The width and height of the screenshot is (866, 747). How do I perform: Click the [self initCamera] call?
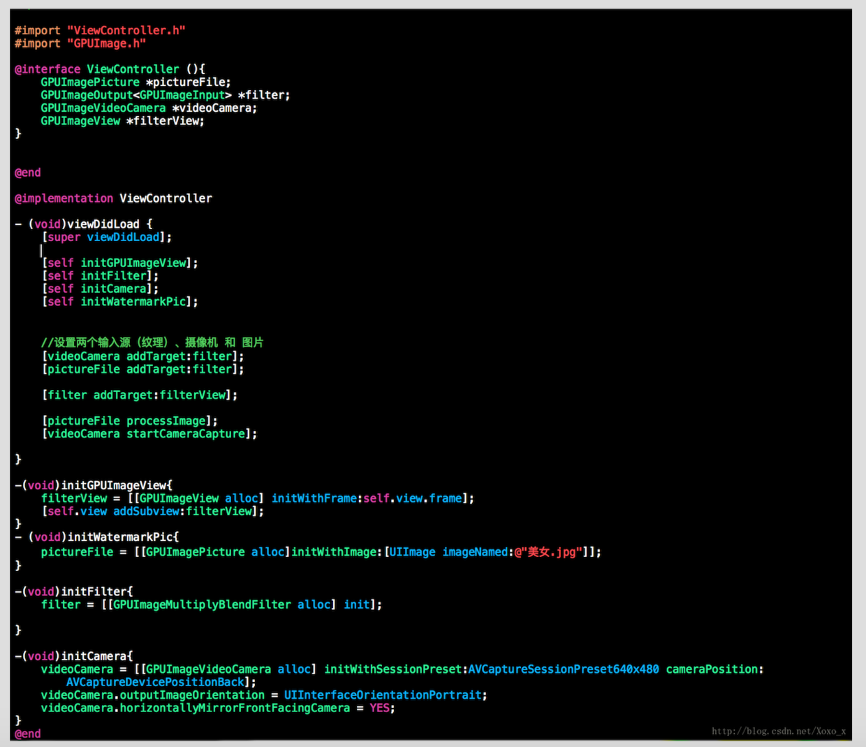[101, 289]
